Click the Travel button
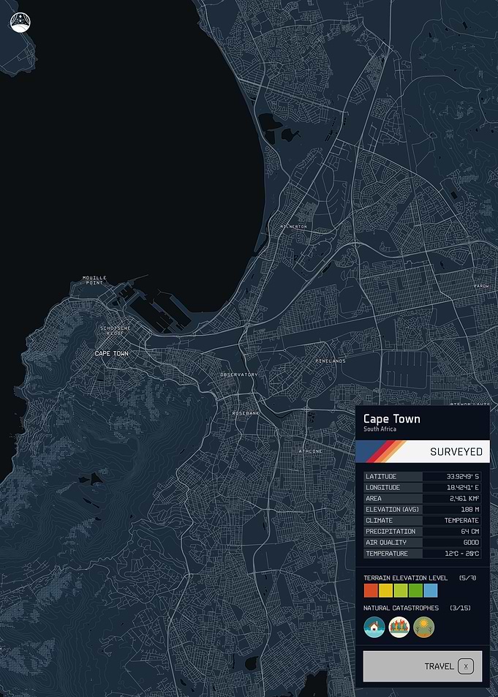 (423, 666)
